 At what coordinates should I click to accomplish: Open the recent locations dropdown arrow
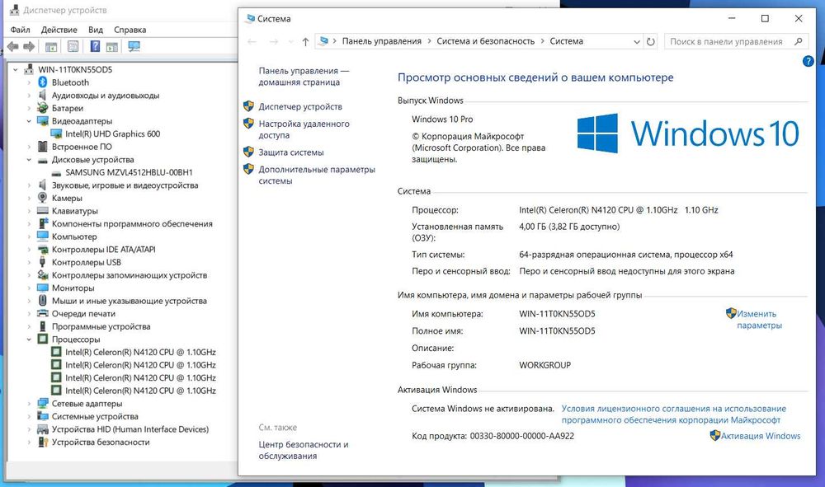291,41
